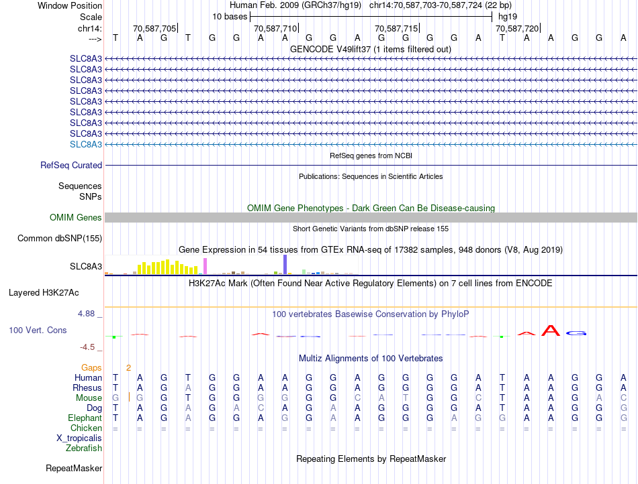Image resolution: width=638 pixels, height=484 pixels.
Task: Click the Human Feb. 2009 (GRCh37/hg19) heading
Action: coord(295,5)
